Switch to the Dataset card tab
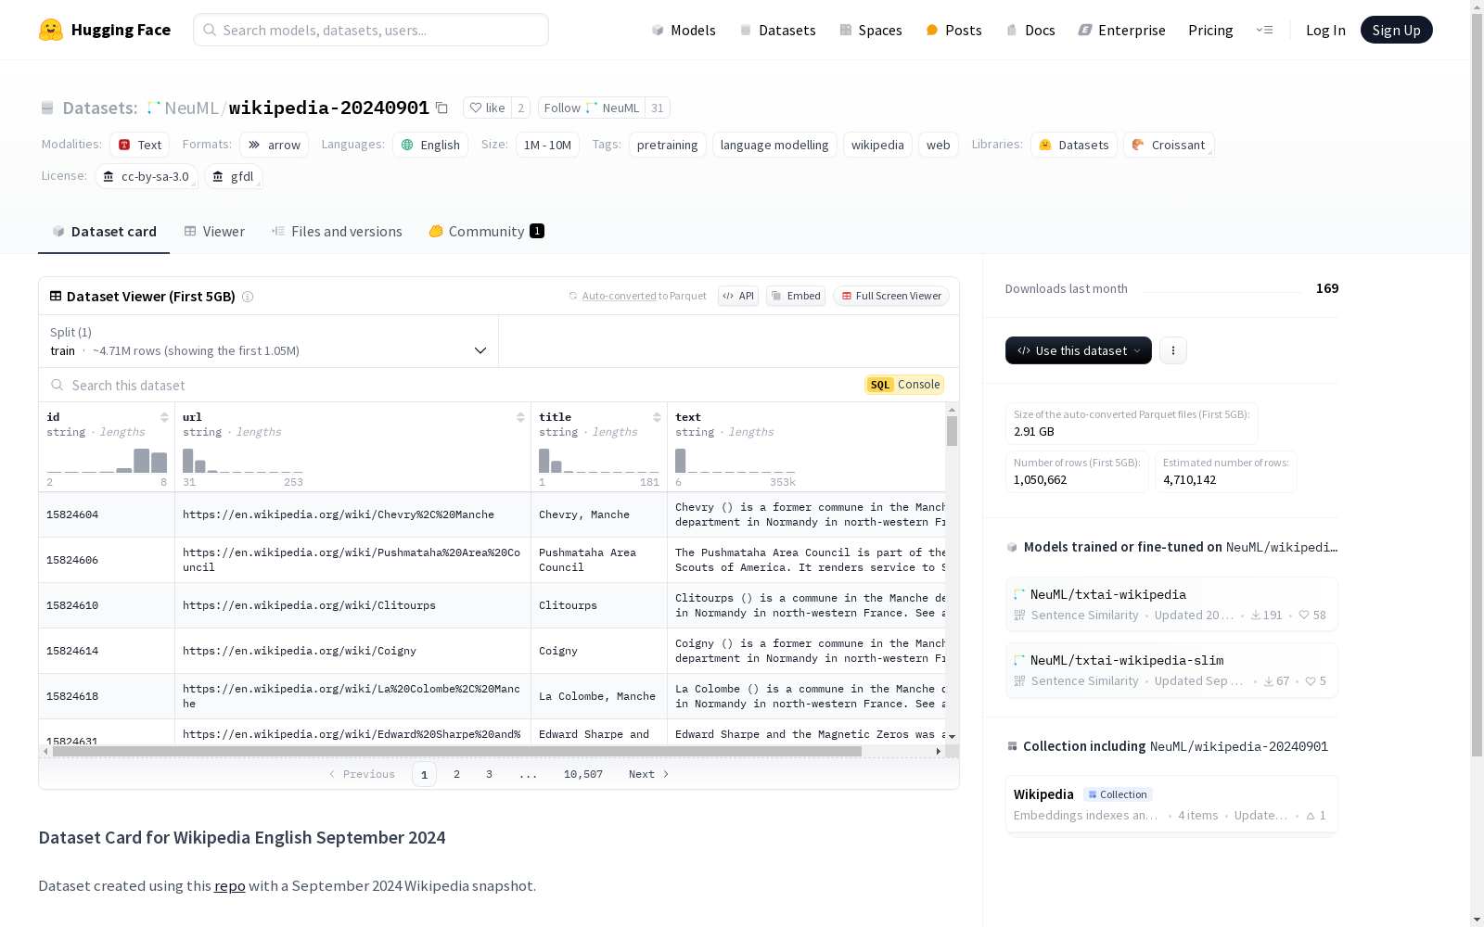 [x=104, y=232]
